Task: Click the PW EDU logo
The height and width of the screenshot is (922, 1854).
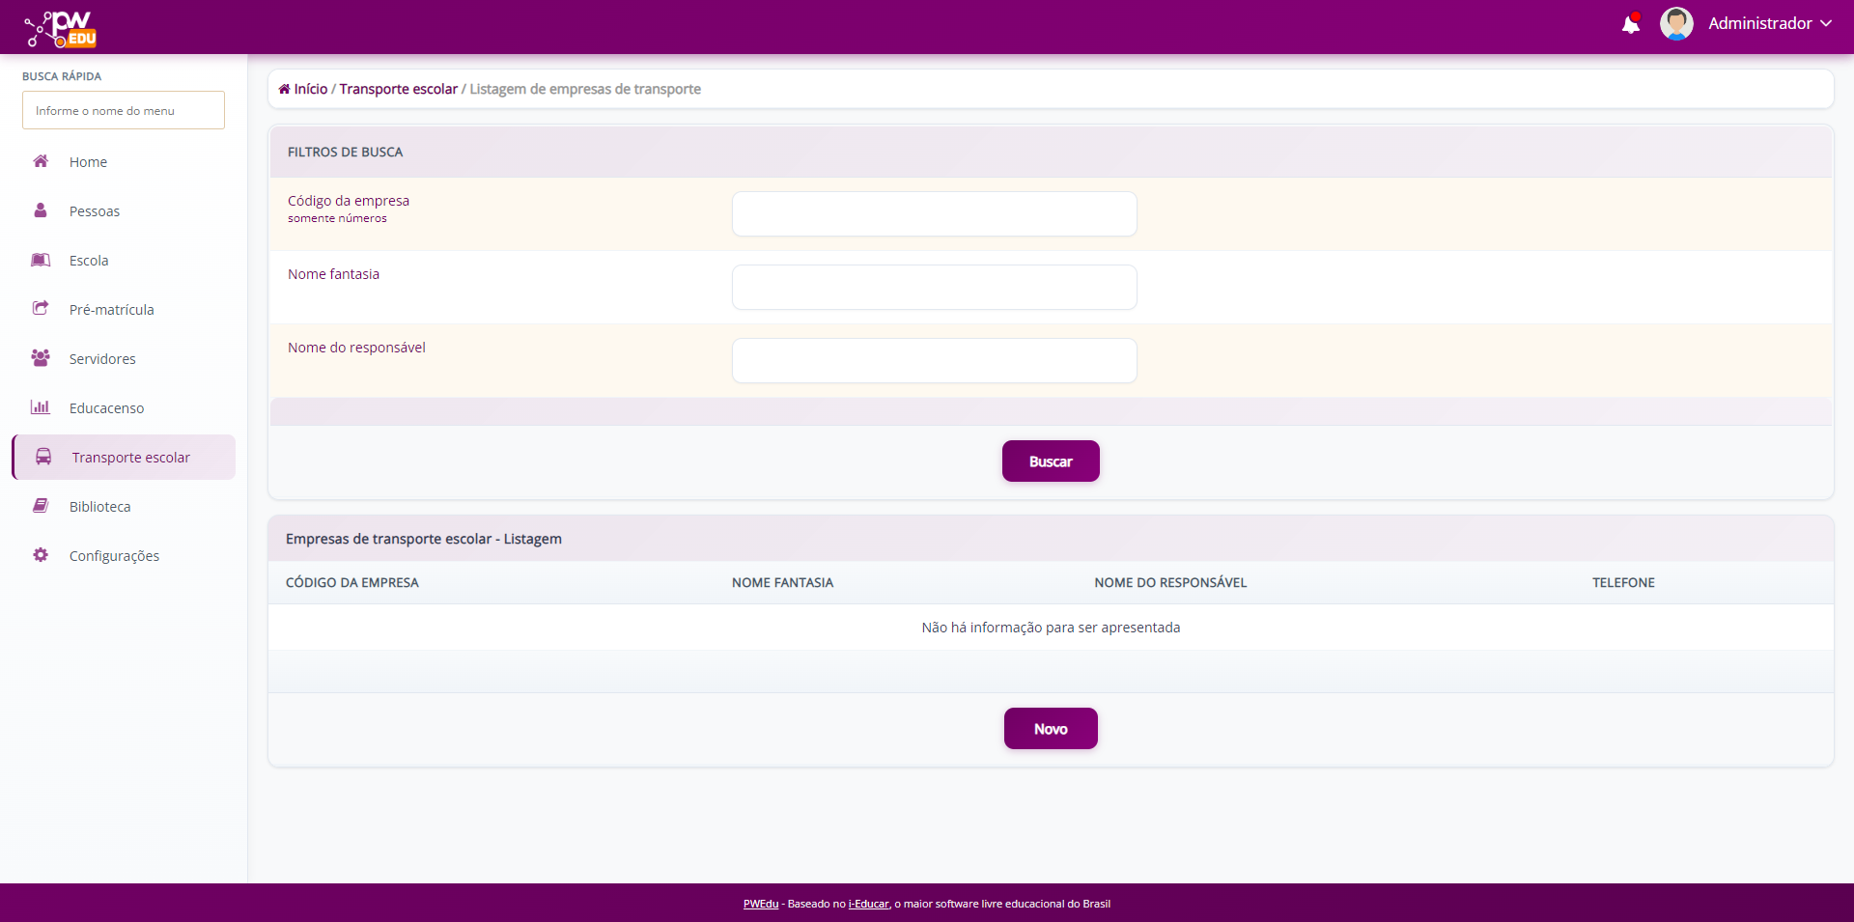Action: click(x=61, y=29)
